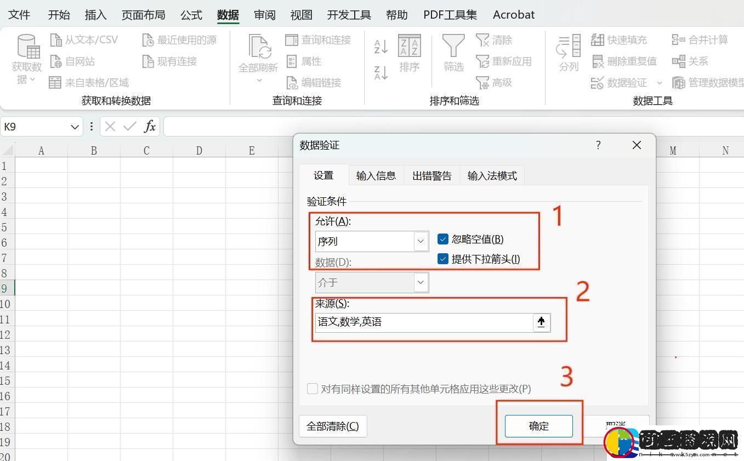
Task: Close the 数据验证 dialog
Action: point(637,145)
